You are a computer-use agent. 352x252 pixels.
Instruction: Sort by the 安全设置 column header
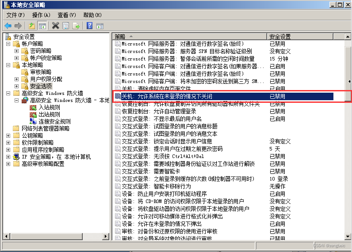pyautogui.click(x=300, y=36)
